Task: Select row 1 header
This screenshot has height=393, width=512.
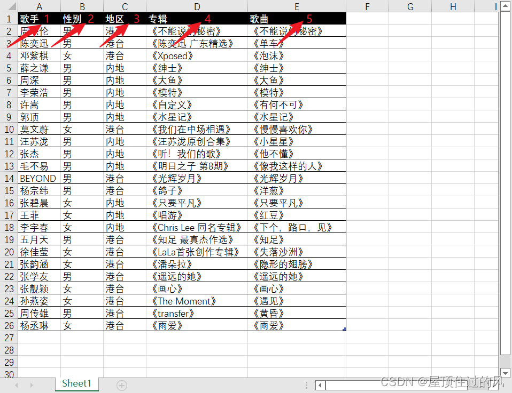Action: (x=9, y=19)
